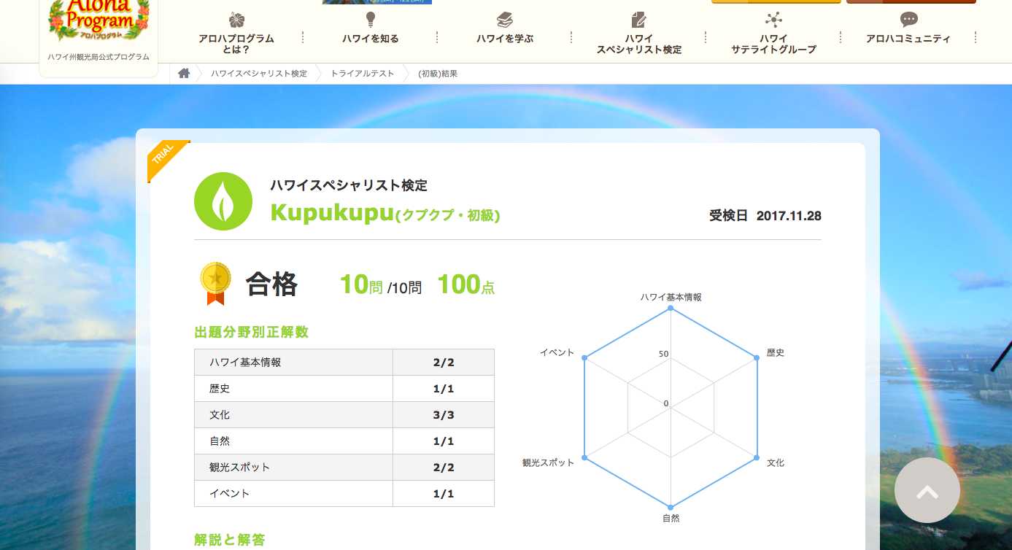
Task: Click radar chart 文化 axis label
Action: (x=776, y=463)
